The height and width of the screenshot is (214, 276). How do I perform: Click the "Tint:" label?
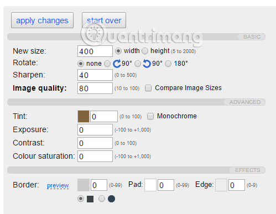point(20,116)
